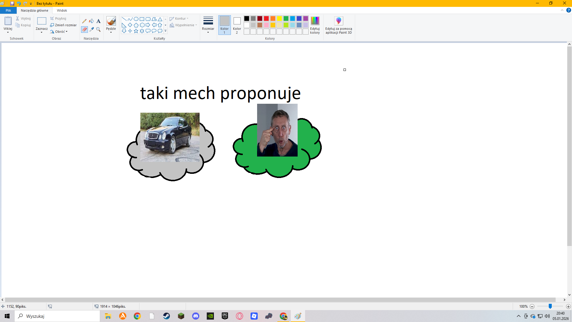Switch to the Widok tab
Screen dimensions: 572x322
coord(62,10)
